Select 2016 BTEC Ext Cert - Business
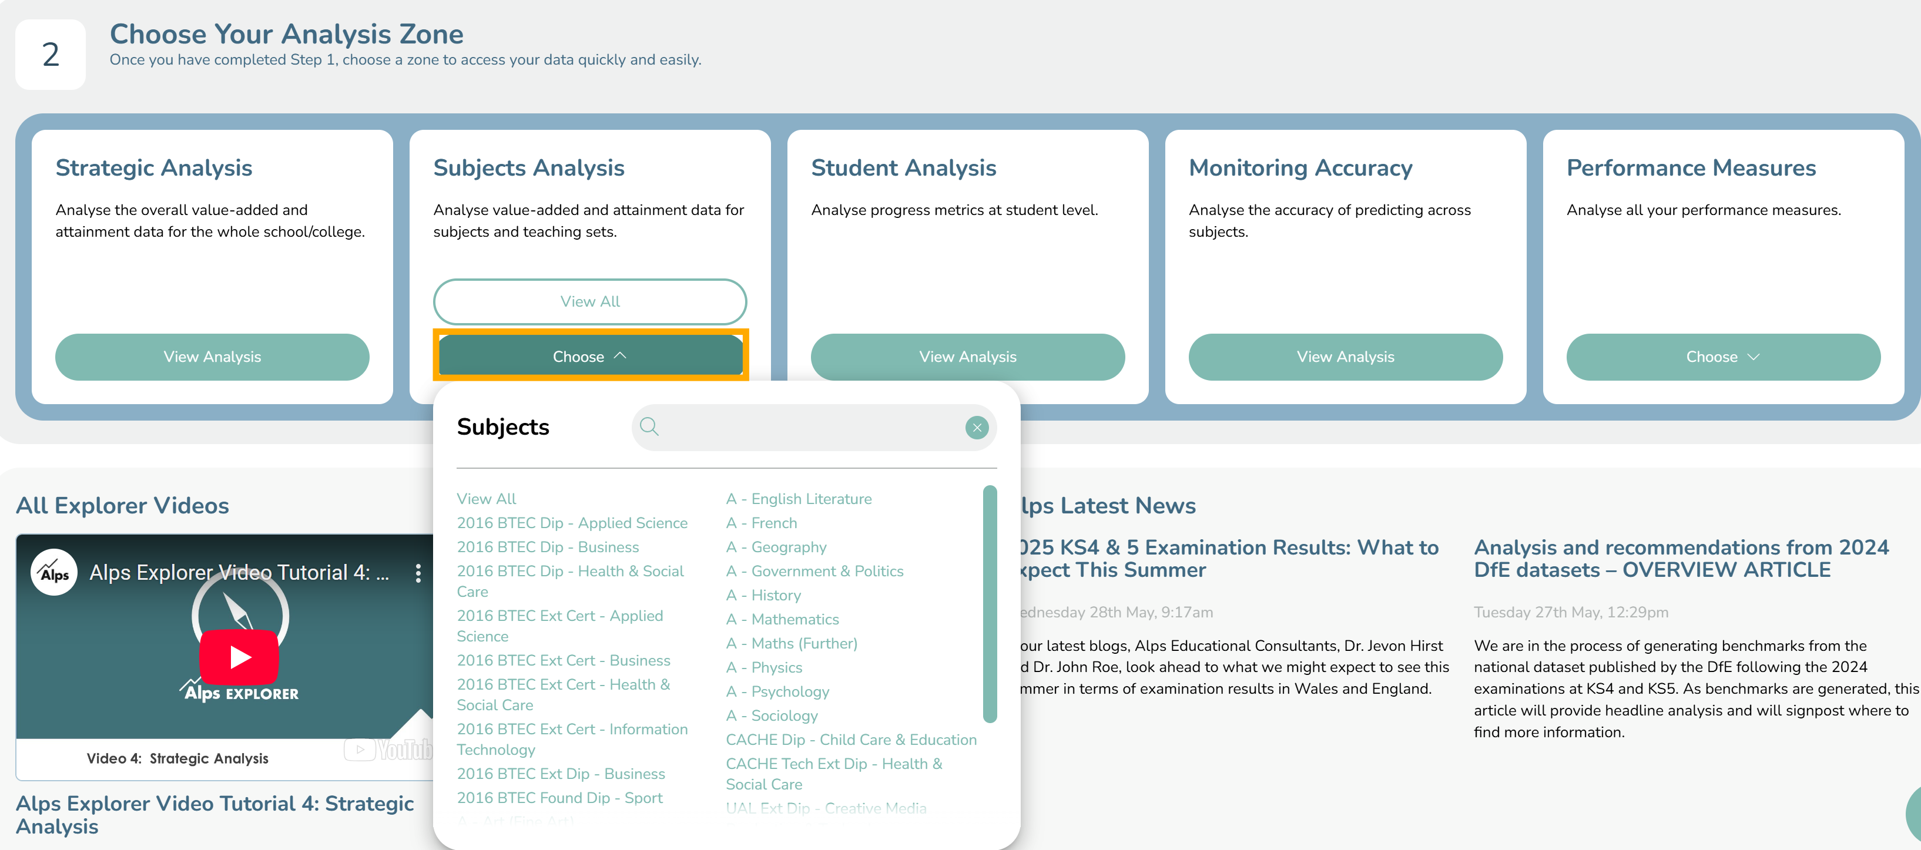Screen dimensions: 1921x850 (x=563, y=660)
